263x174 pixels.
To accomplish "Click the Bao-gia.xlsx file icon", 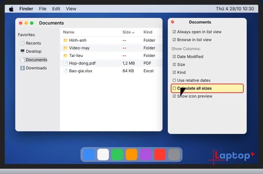I will tap(65, 71).
